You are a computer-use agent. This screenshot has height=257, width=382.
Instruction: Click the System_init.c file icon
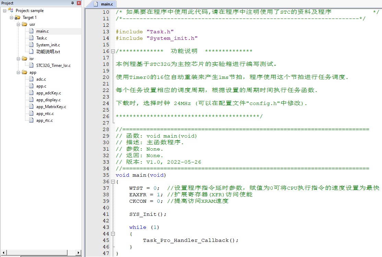tap(31, 45)
